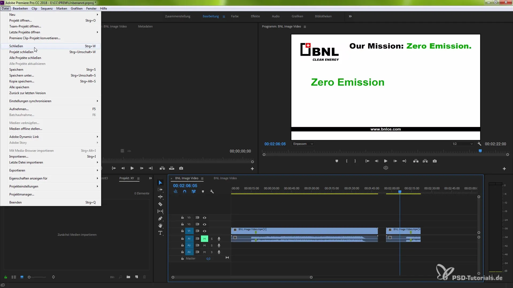Viewport: 513px width, 288px height.
Task: Choose Importieren... menu entry
Action: [51, 157]
